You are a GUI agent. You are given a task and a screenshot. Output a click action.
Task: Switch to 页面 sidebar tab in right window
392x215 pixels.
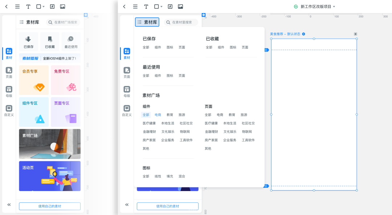click(x=127, y=73)
